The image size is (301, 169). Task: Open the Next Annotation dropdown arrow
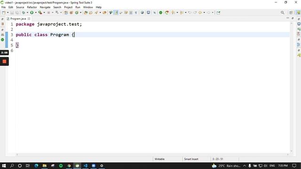tap(177, 13)
